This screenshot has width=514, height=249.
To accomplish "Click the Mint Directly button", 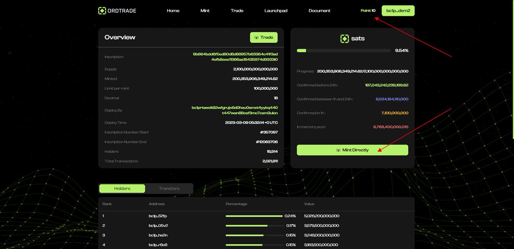I will (x=353, y=150).
